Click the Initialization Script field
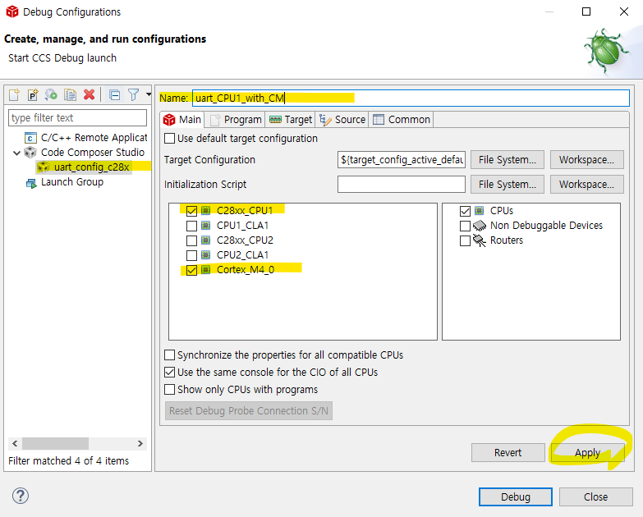643x517 pixels. 402,185
